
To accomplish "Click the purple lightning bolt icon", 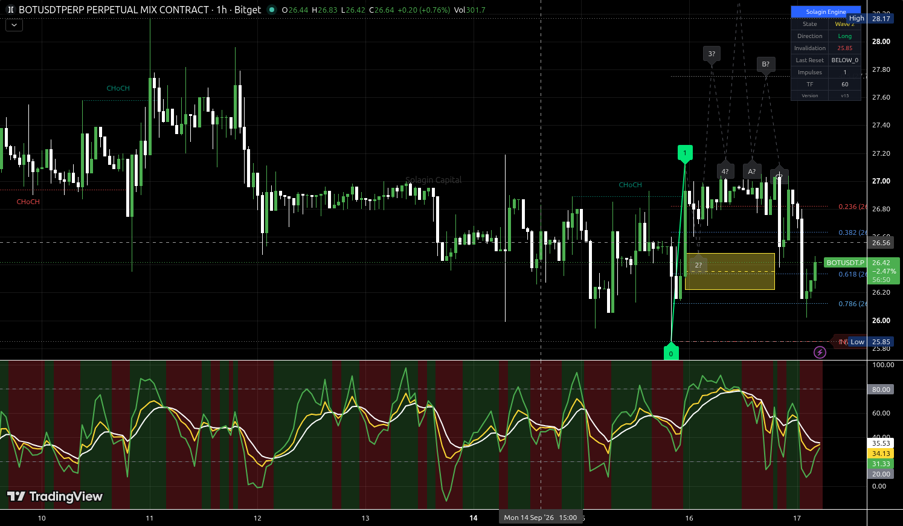I will point(820,352).
